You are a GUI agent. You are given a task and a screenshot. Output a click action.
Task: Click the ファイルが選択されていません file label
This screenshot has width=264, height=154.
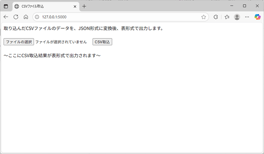(61, 42)
